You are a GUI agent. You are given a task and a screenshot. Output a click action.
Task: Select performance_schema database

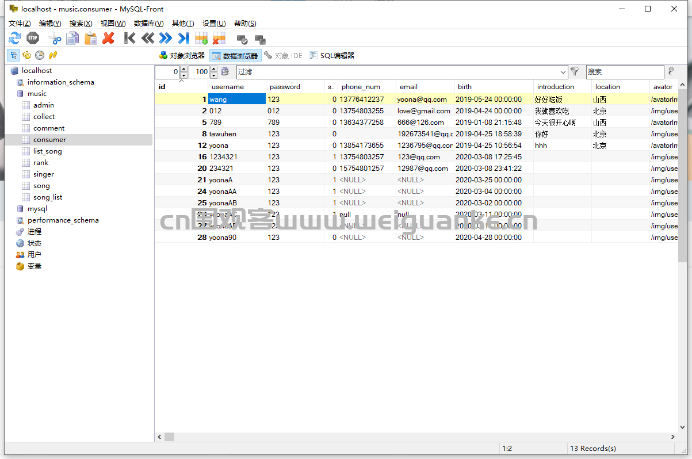(x=63, y=220)
